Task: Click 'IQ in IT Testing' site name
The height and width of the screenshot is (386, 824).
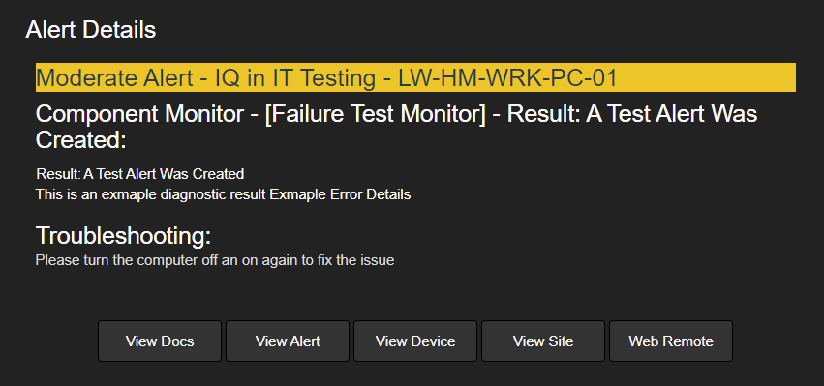Action: 295,78
